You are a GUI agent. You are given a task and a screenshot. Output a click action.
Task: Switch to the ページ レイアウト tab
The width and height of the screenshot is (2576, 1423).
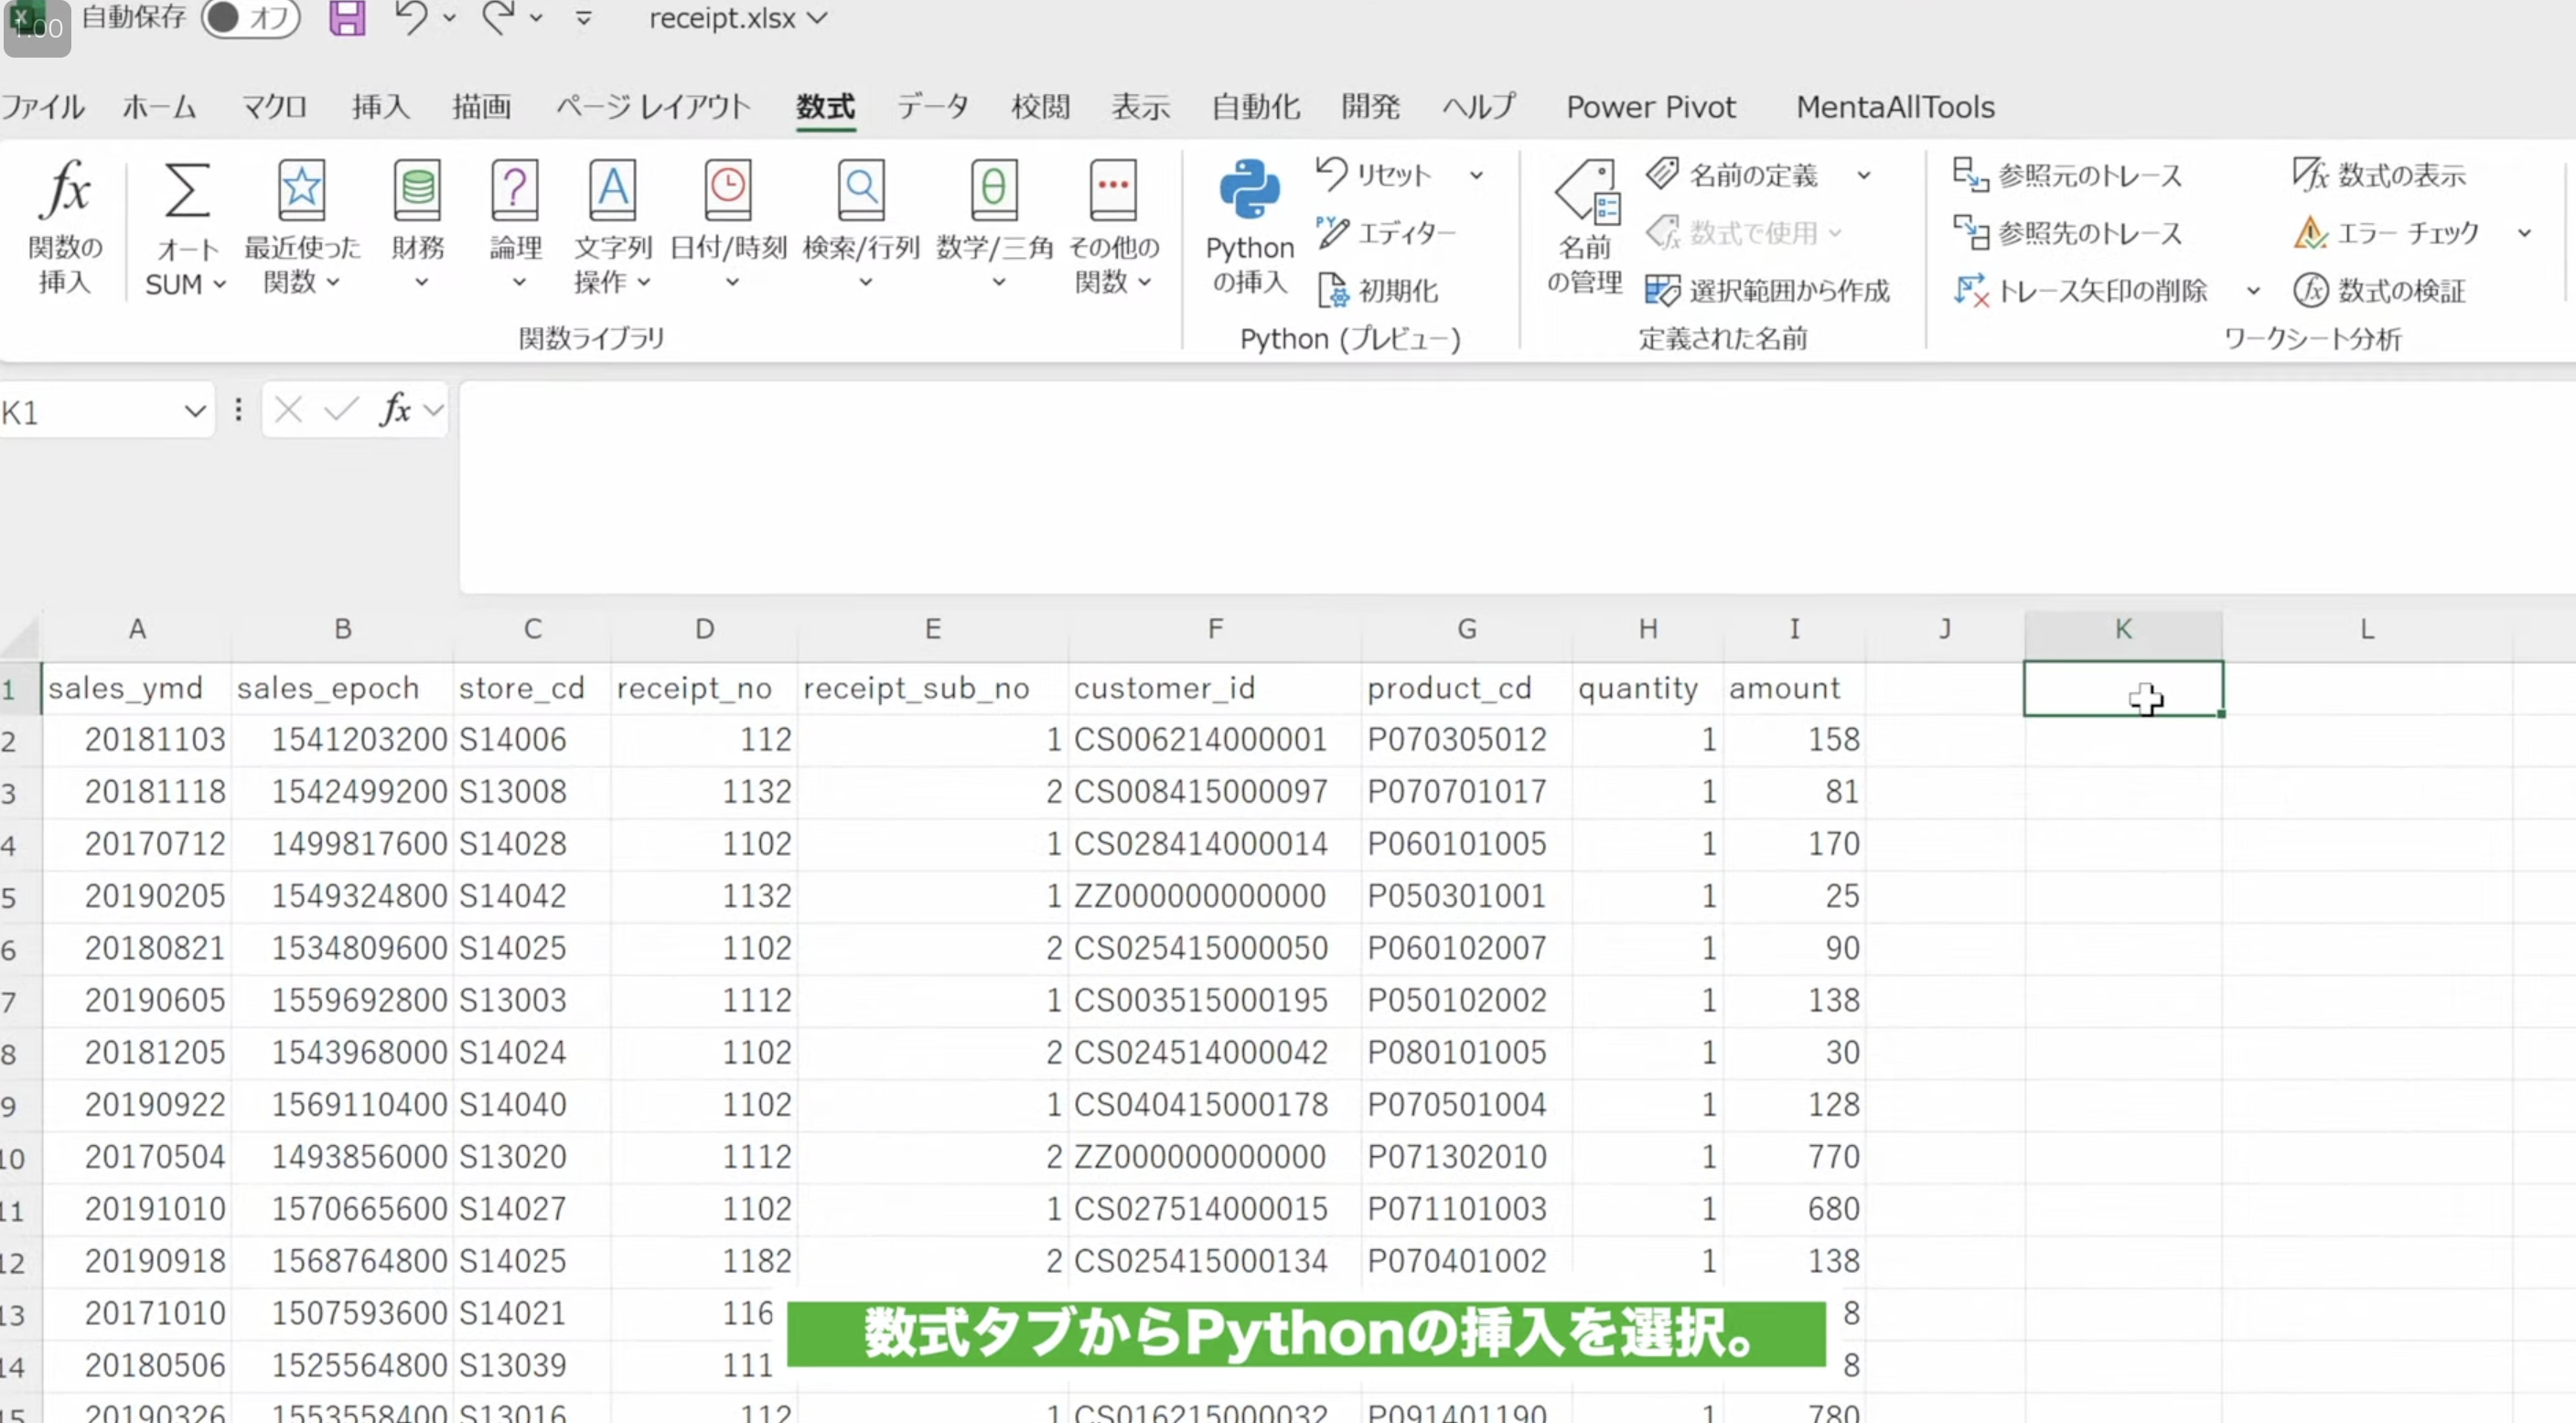point(652,106)
